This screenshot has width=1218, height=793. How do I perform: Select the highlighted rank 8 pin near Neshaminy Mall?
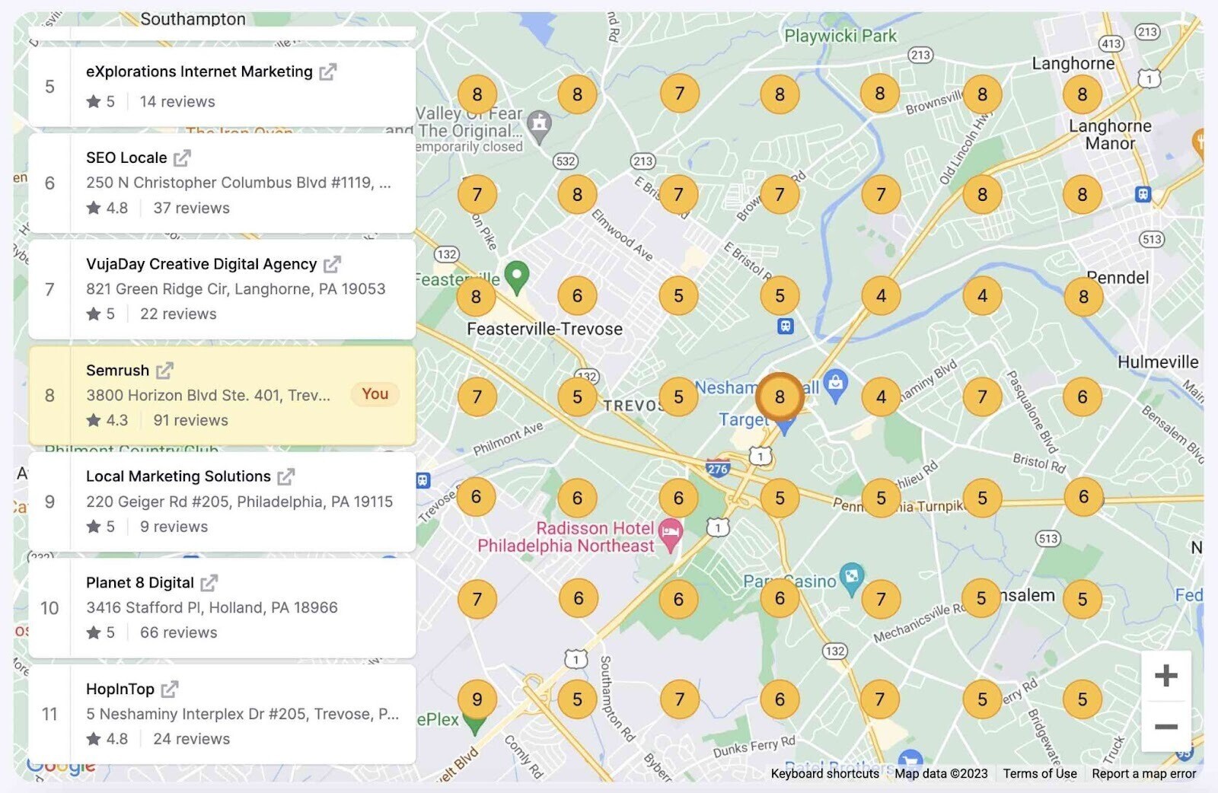tap(780, 396)
